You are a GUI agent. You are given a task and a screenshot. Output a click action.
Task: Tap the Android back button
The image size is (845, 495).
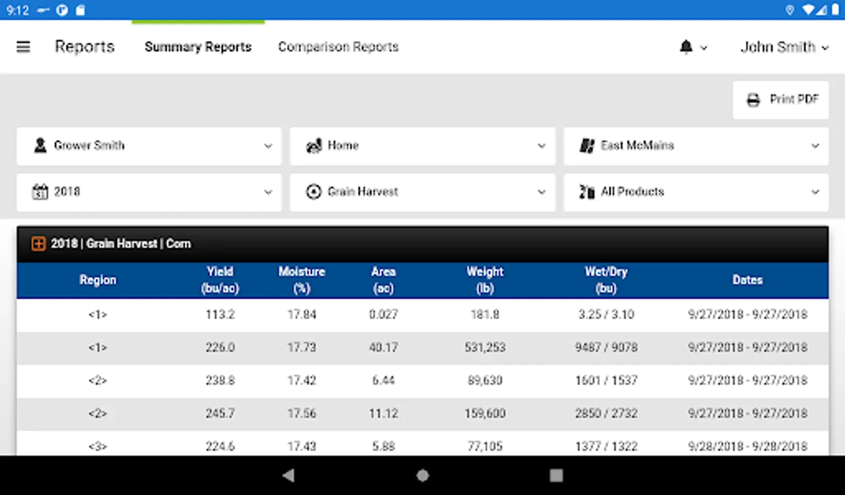point(288,475)
